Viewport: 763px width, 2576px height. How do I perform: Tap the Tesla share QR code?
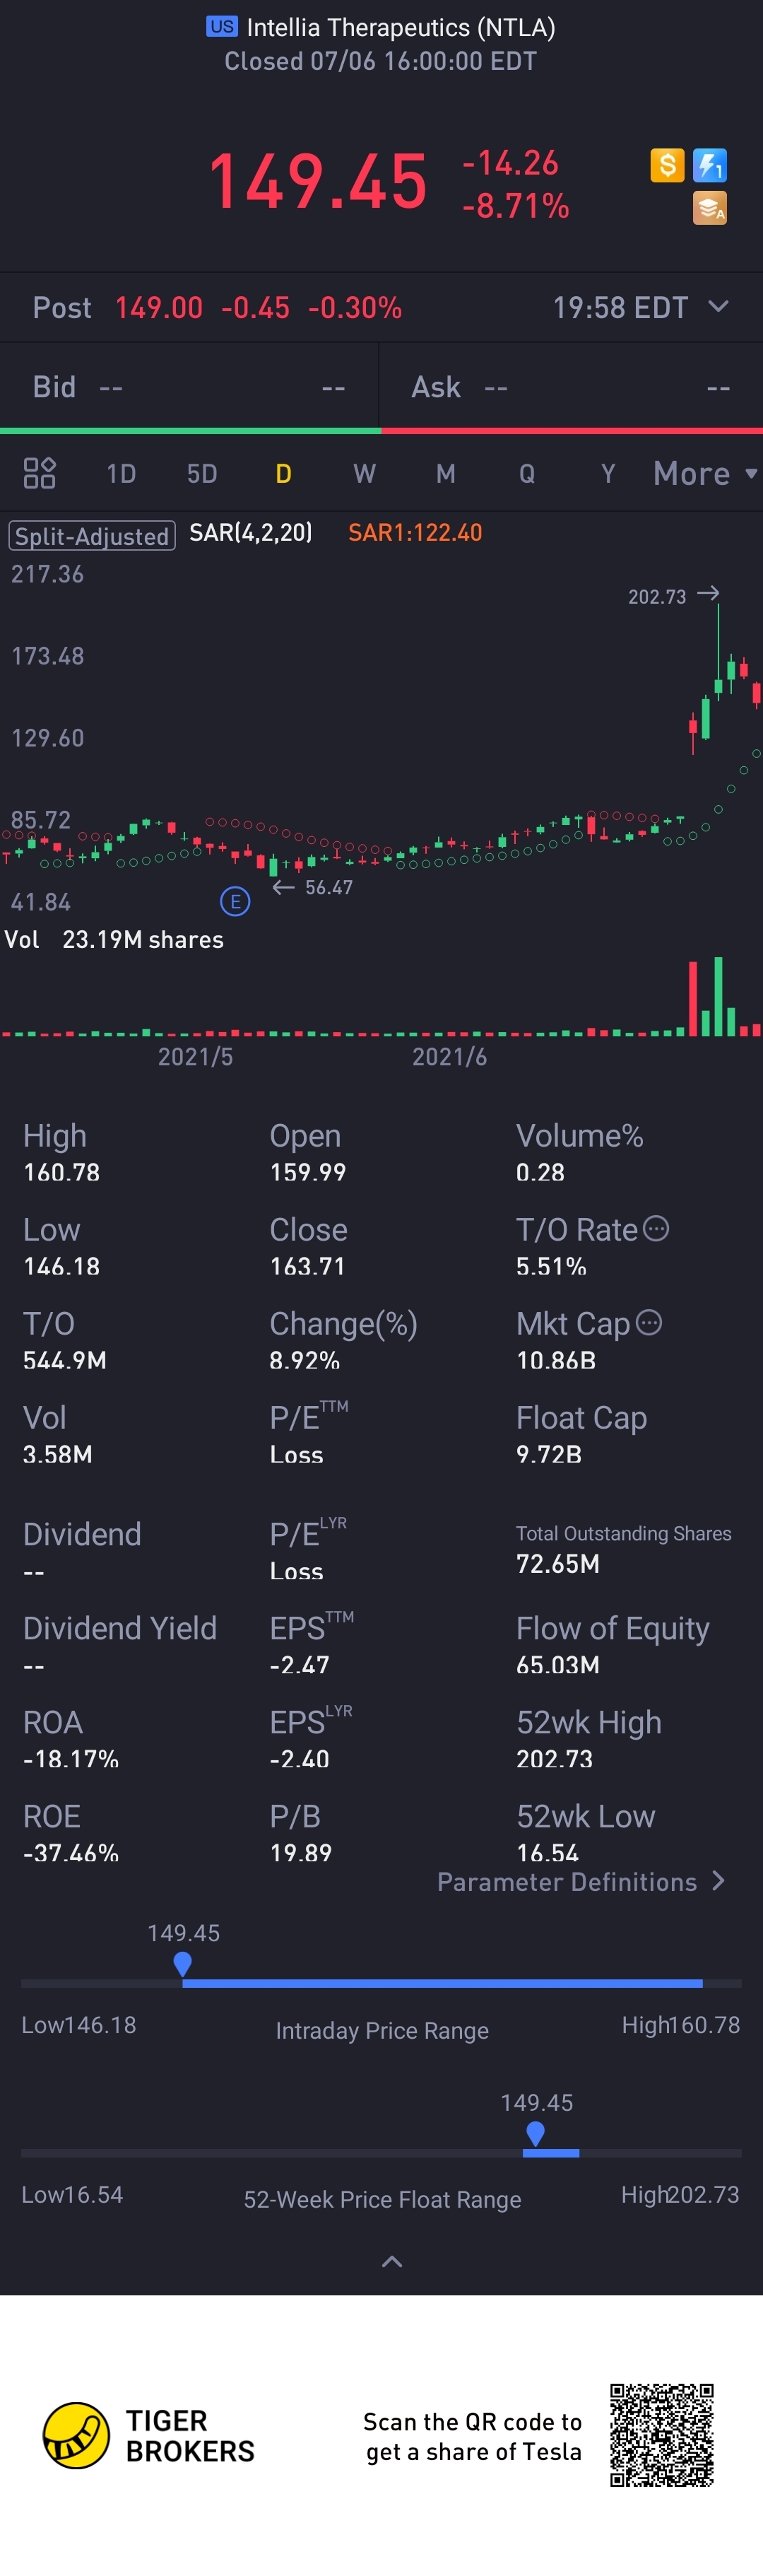point(661,2435)
